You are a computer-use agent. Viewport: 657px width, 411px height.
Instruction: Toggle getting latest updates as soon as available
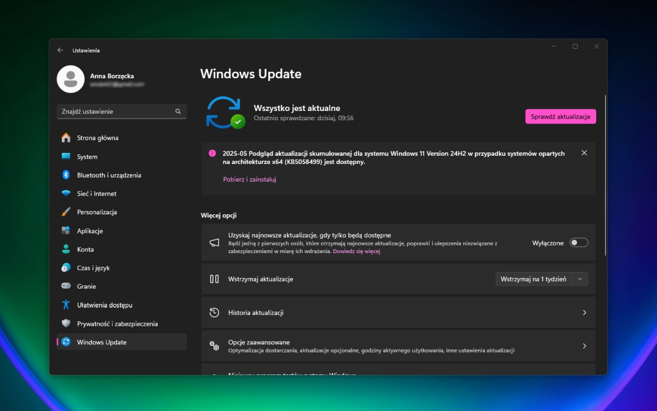point(579,243)
